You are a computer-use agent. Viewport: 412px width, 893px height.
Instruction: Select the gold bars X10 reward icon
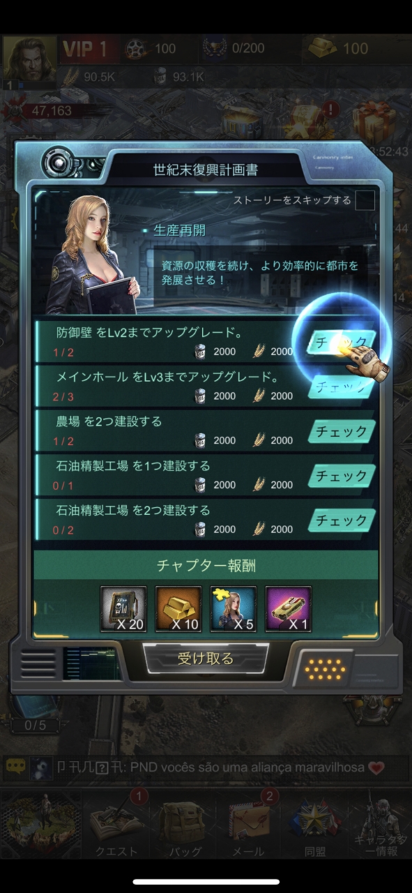(x=178, y=609)
